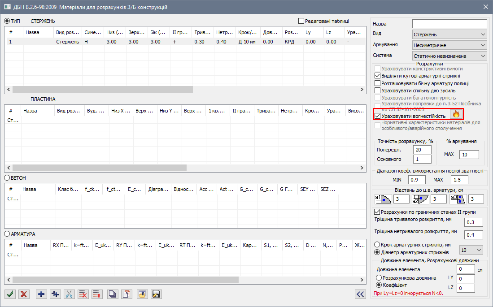Image resolution: width=493 pixels, height=307 pixels.
Task: Select the АРМАТУРА section radio button
Action: coord(7,234)
